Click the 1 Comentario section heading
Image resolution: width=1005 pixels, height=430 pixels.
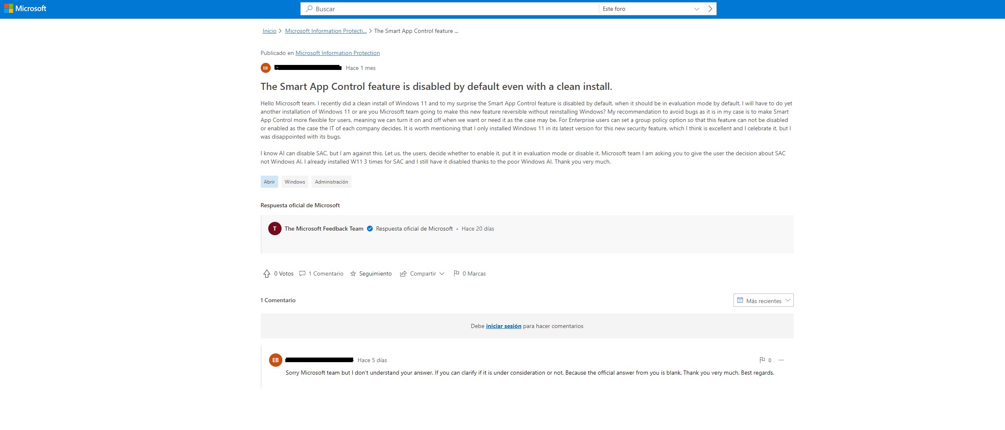(278, 300)
